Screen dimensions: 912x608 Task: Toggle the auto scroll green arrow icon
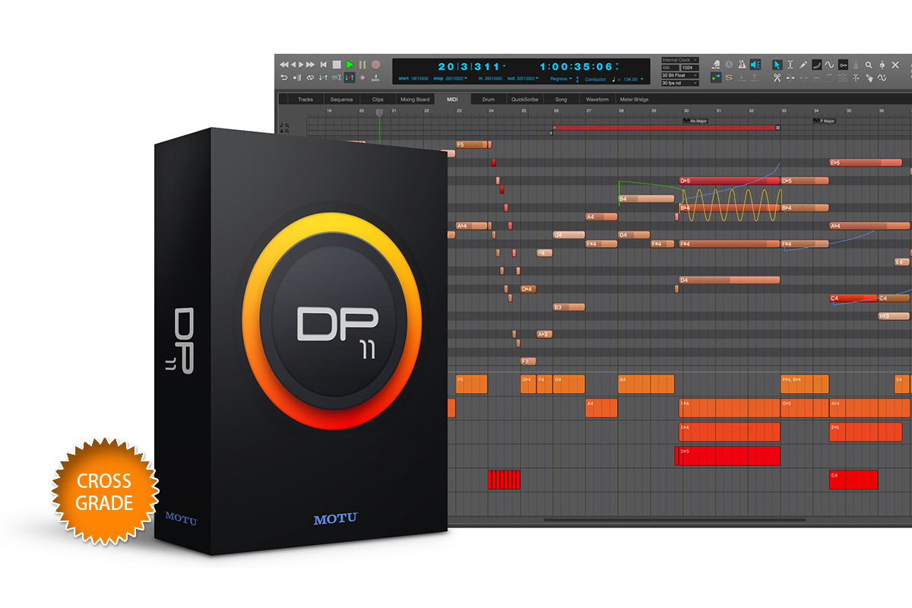(716, 78)
